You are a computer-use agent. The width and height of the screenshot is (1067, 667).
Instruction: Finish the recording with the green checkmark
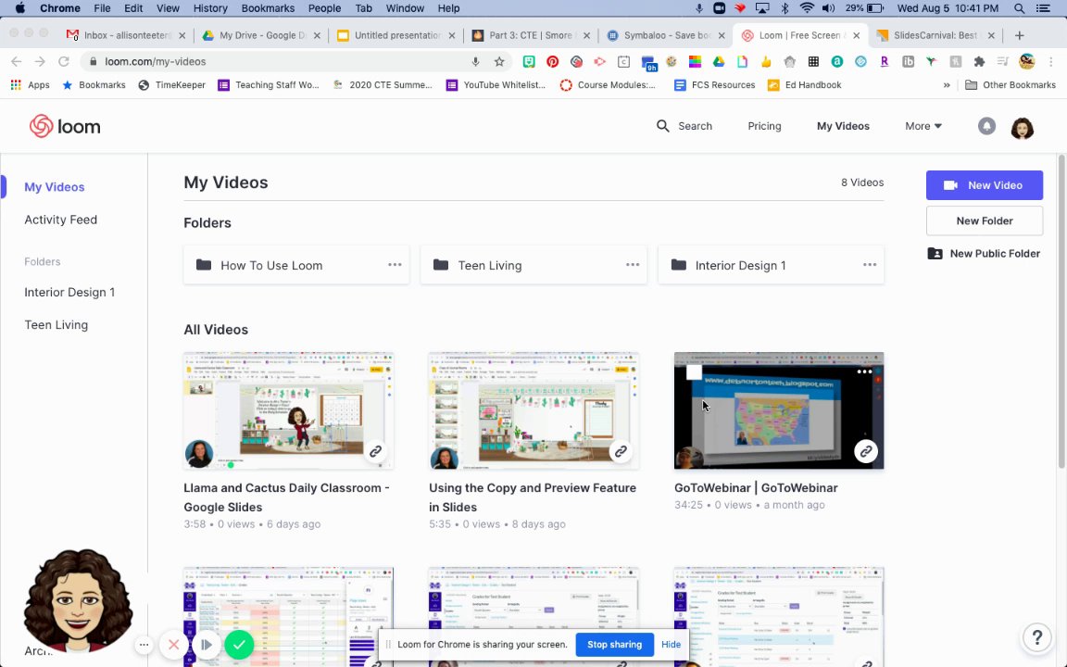pos(239,645)
